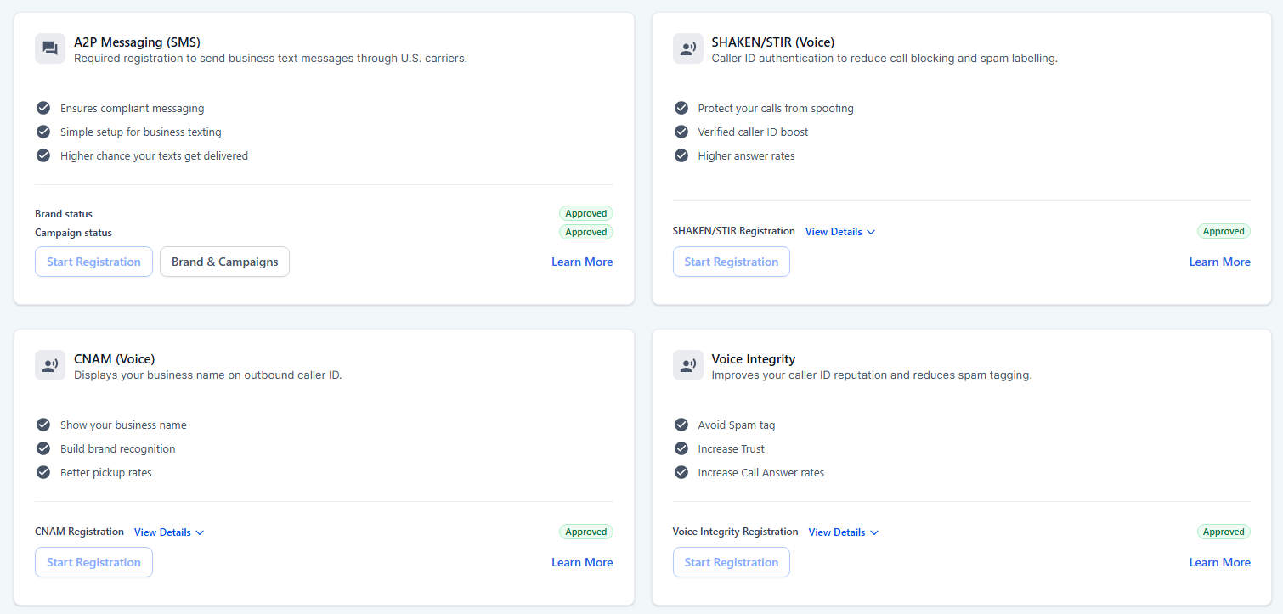Click checkmark beside Ensures compliant messaging
The height and width of the screenshot is (614, 1283).
pyautogui.click(x=43, y=108)
